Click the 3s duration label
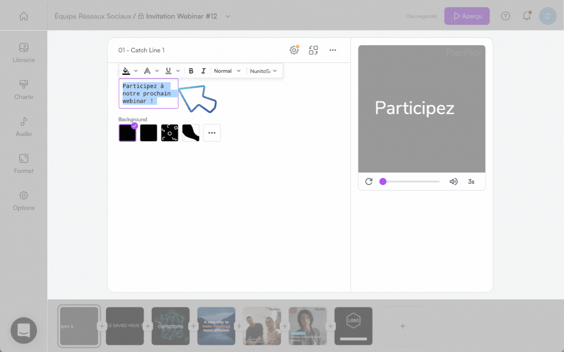This screenshot has height=352, width=564. click(x=471, y=182)
